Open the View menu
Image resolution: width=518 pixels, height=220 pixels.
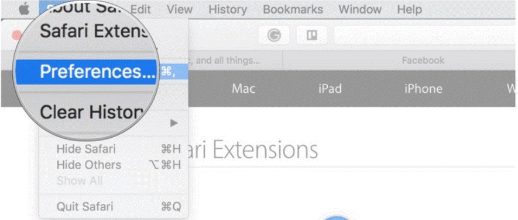click(179, 9)
